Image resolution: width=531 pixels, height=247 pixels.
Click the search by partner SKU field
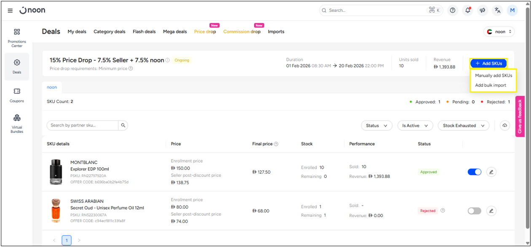(83, 125)
